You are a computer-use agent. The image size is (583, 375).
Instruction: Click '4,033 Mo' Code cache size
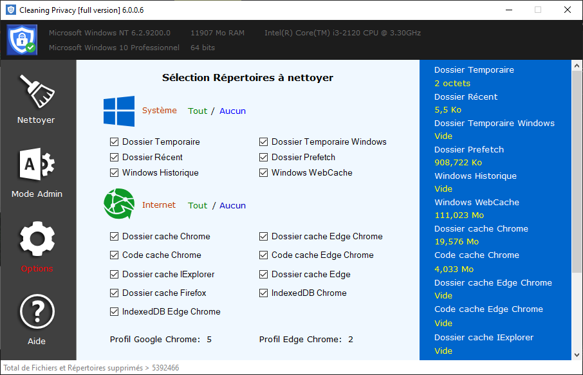454,269
